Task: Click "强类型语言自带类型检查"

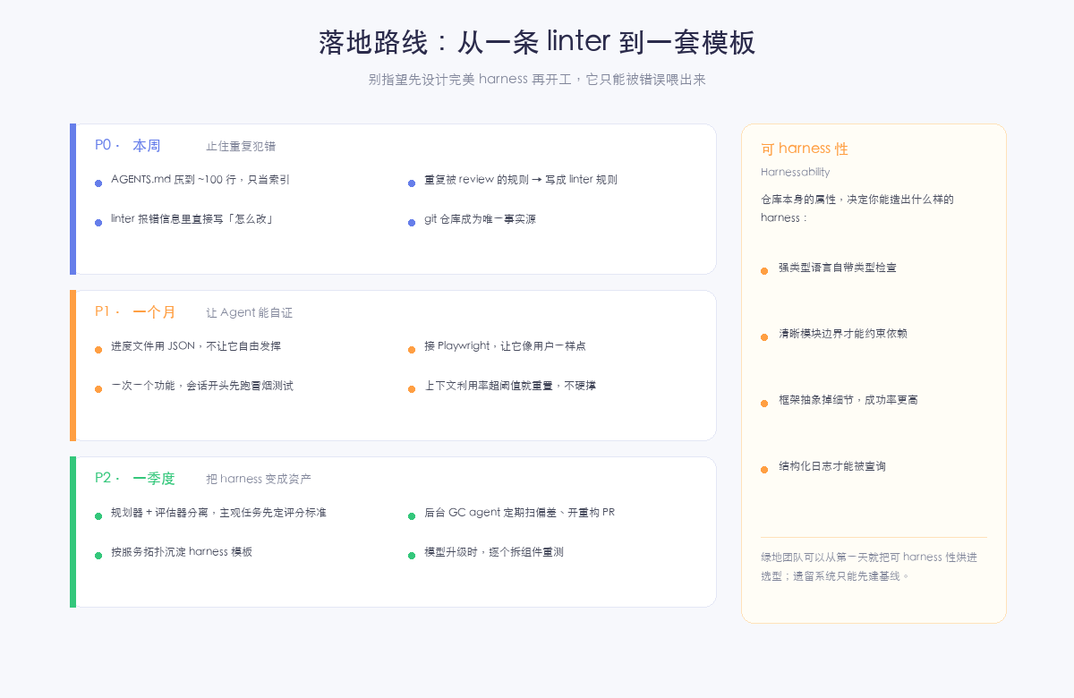Action: 838,268
